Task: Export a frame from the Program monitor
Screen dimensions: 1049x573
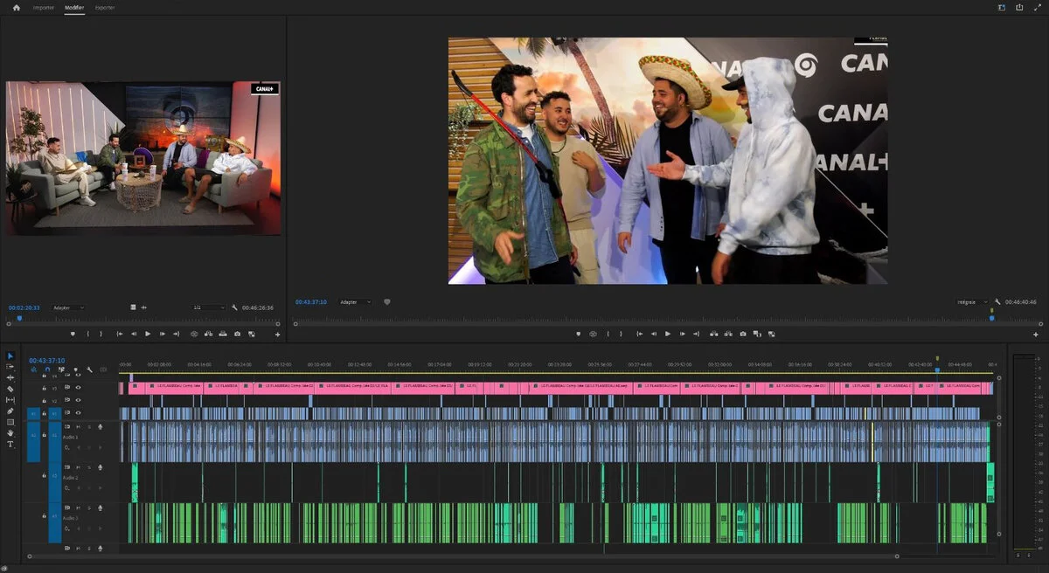Action: [743, 334]
